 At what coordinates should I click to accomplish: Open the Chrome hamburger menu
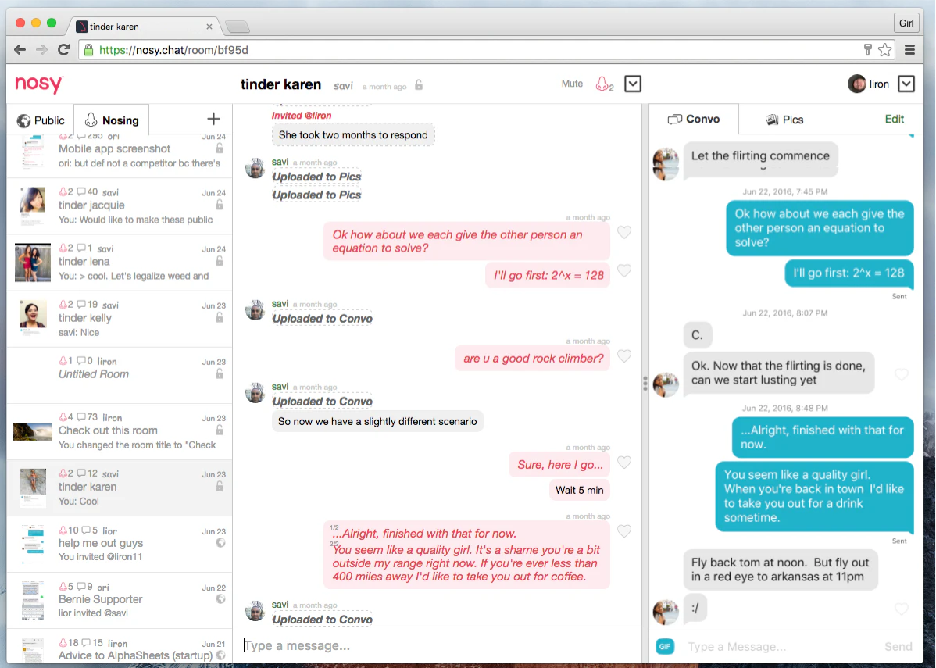909,50
